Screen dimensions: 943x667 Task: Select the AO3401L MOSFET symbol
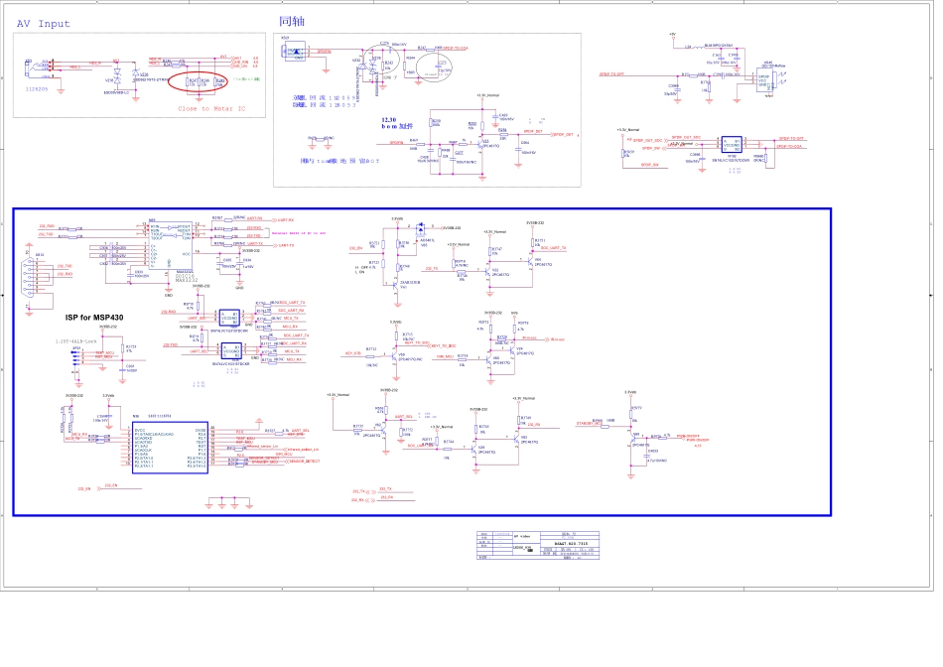pyautogui.click(x=421, y=230)
